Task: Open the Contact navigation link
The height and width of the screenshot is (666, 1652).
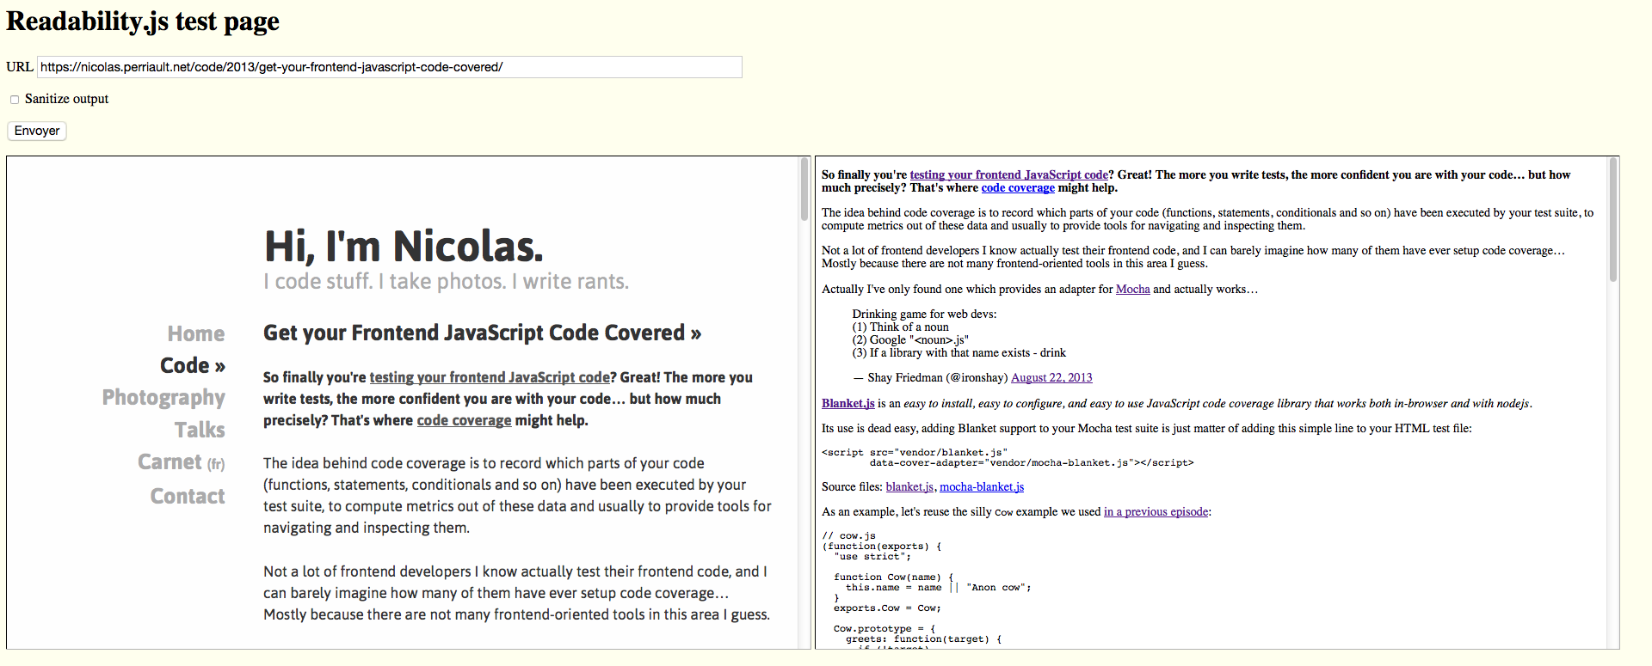Action: (188, 496)
